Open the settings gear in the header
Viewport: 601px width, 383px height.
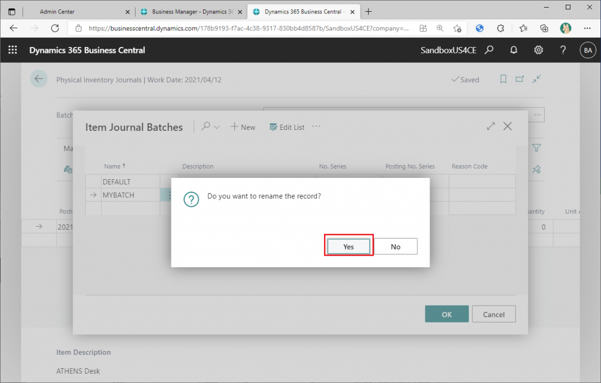tap(538, 51)
